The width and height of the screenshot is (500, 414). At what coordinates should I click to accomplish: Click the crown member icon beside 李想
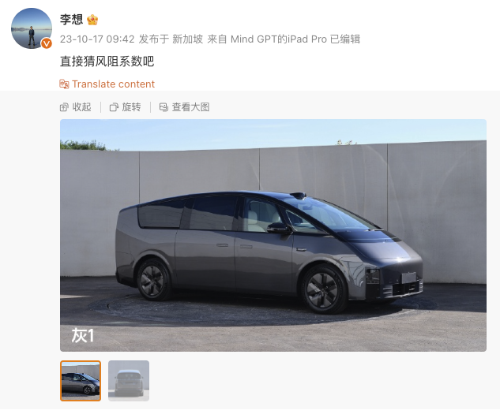point(92,20)
